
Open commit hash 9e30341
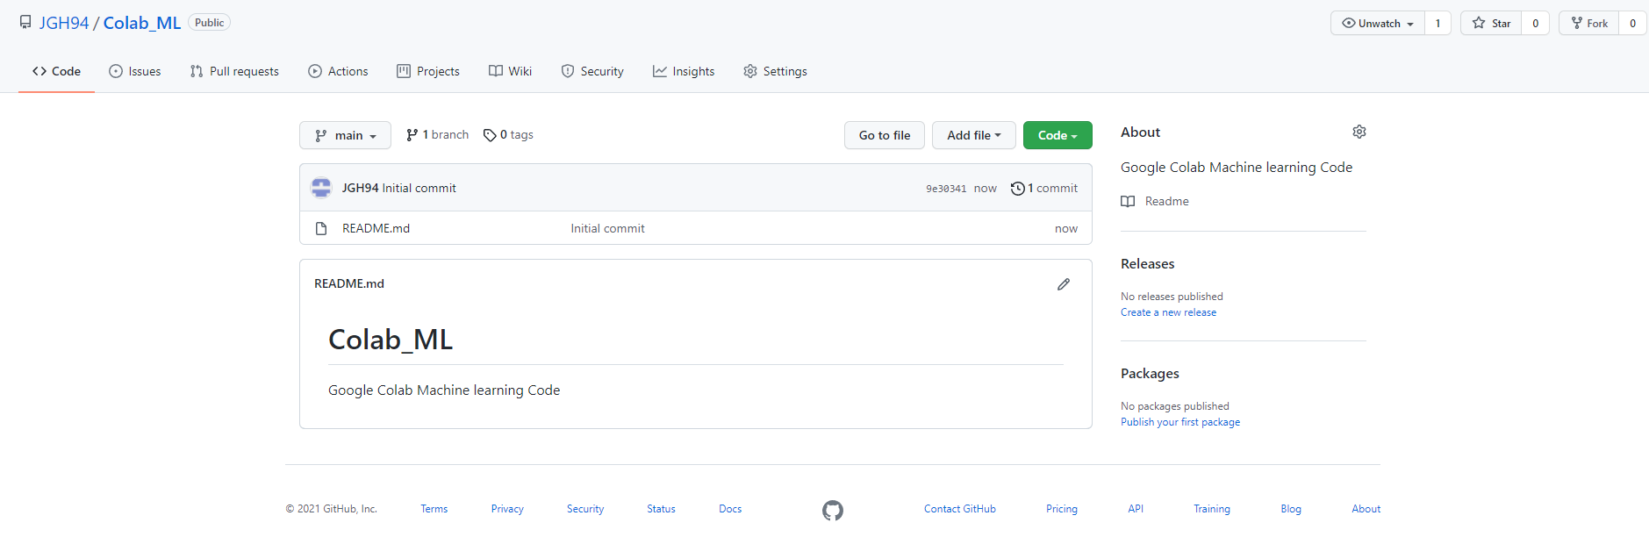pyautogui.click(x=946, y=189)
